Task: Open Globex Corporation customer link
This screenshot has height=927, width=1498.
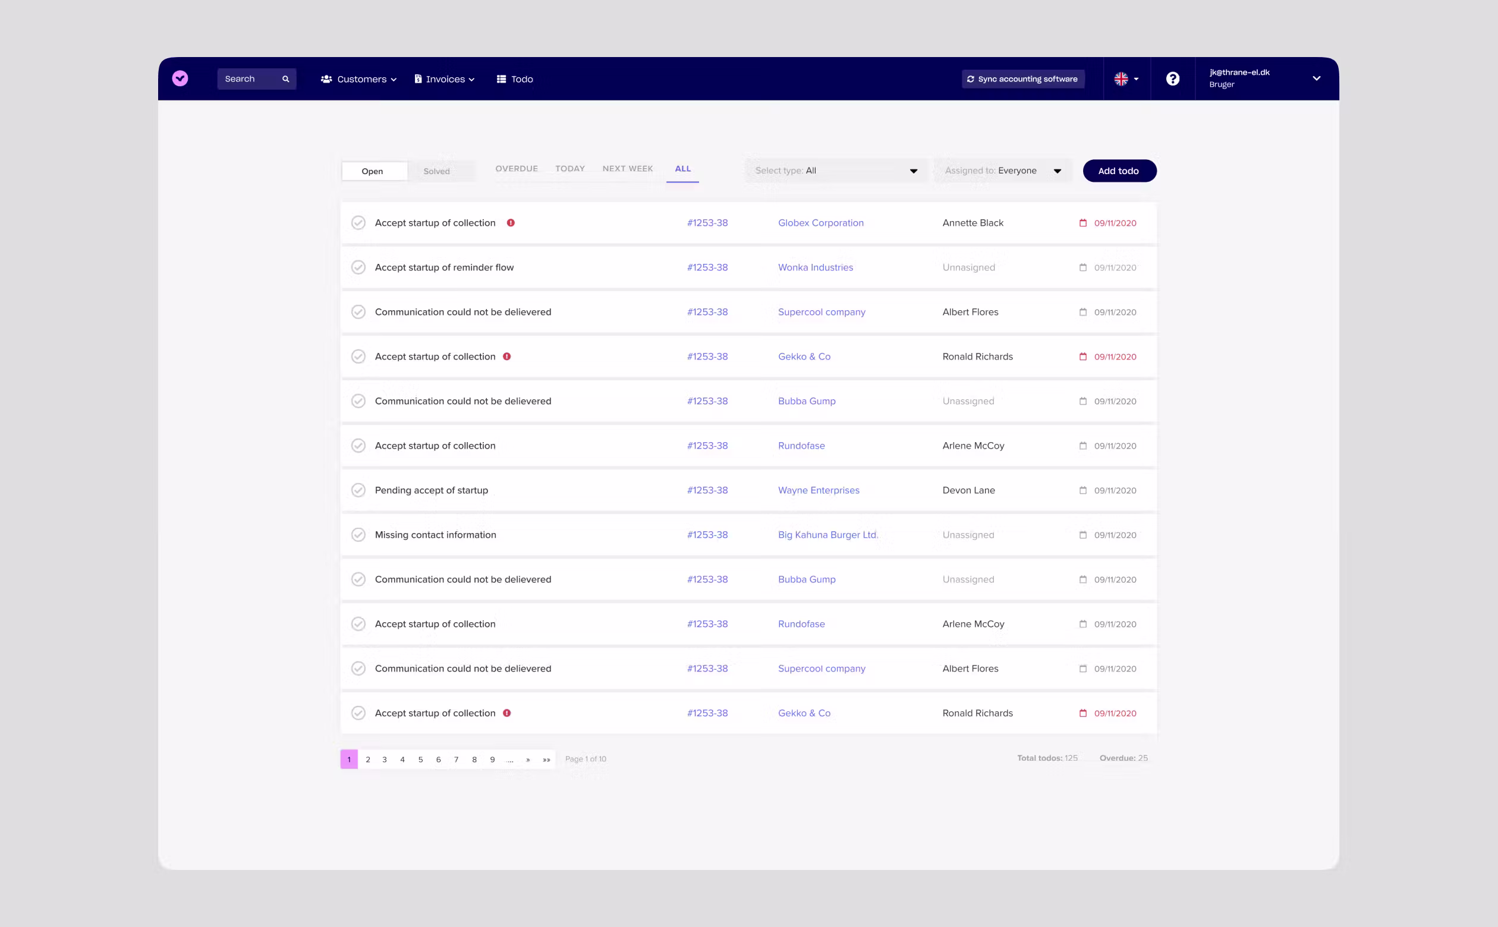Action: click(820, 223)
